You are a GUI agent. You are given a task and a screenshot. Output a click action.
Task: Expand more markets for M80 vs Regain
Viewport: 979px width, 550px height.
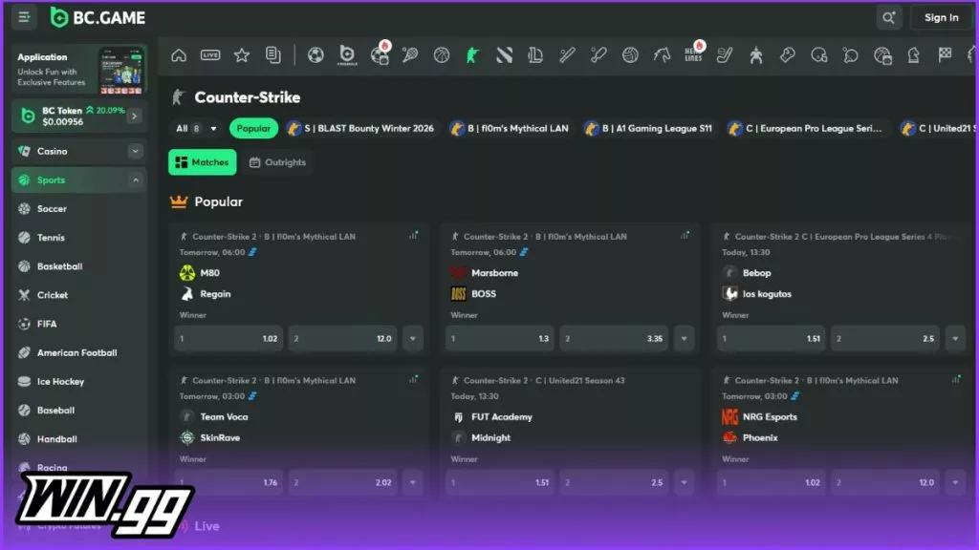pos(413,339)
